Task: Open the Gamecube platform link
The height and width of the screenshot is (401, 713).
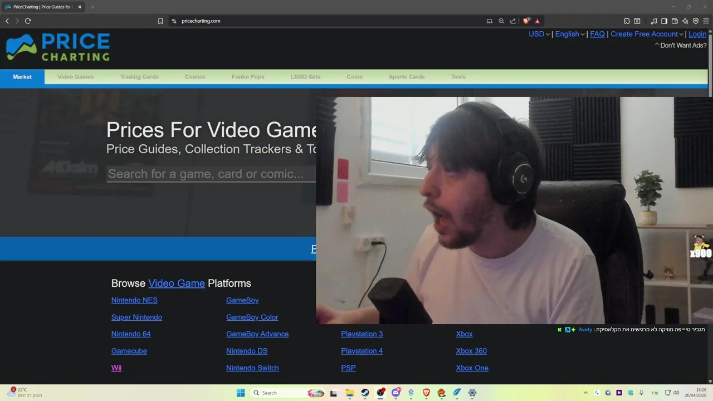Action: click(x=129, y=351)
